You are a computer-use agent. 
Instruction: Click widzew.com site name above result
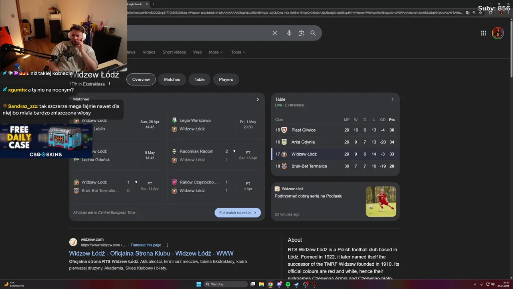coord(92,240)
